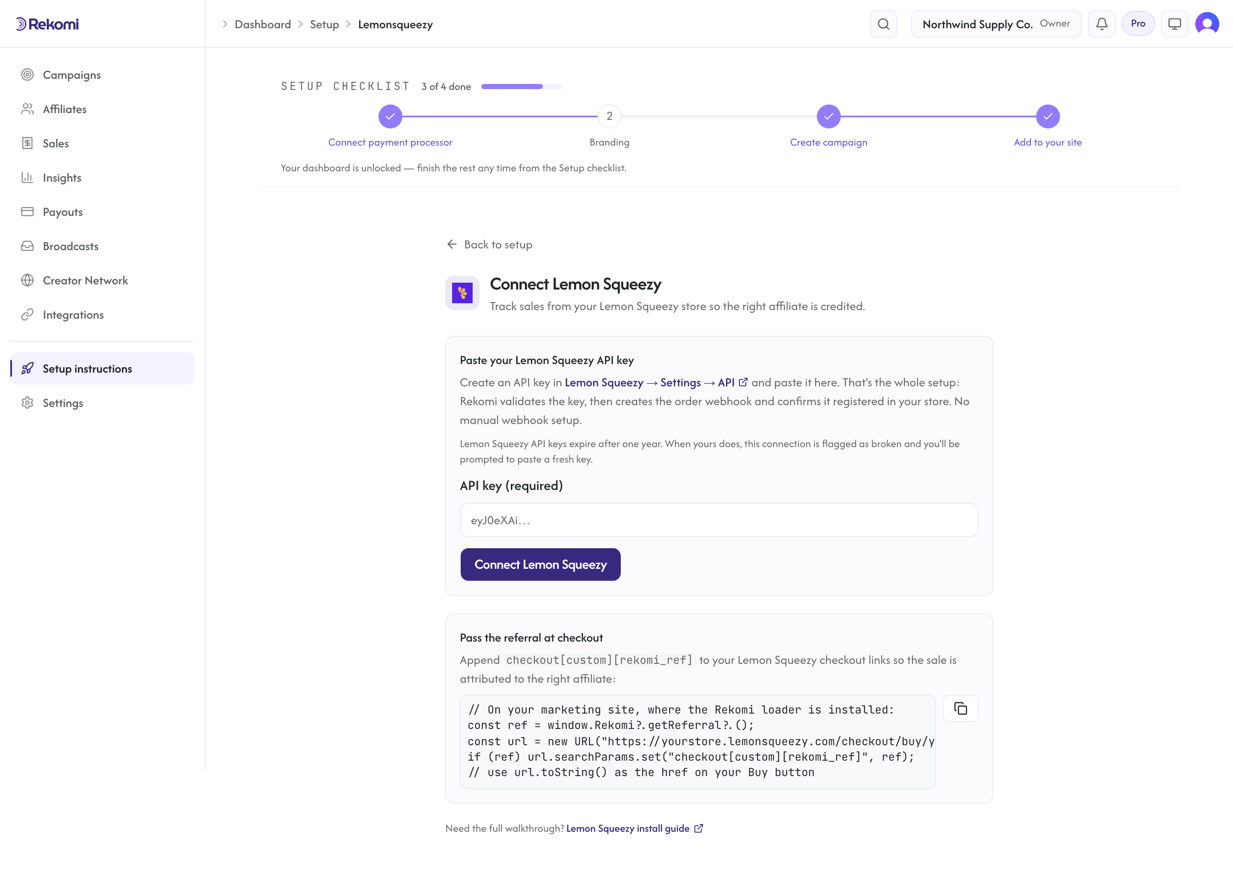Copy the referral code snippet
The image size is (1233, 884).
coord(960,708)
